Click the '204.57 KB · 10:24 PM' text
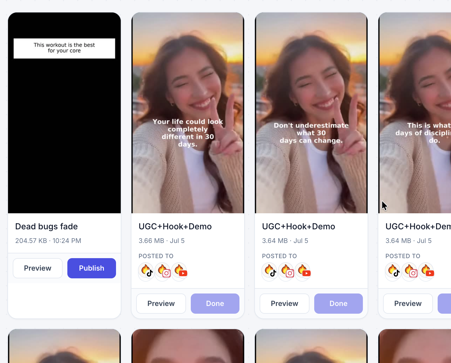Screen dimensions: 451x363 click(x=48, y=241)
